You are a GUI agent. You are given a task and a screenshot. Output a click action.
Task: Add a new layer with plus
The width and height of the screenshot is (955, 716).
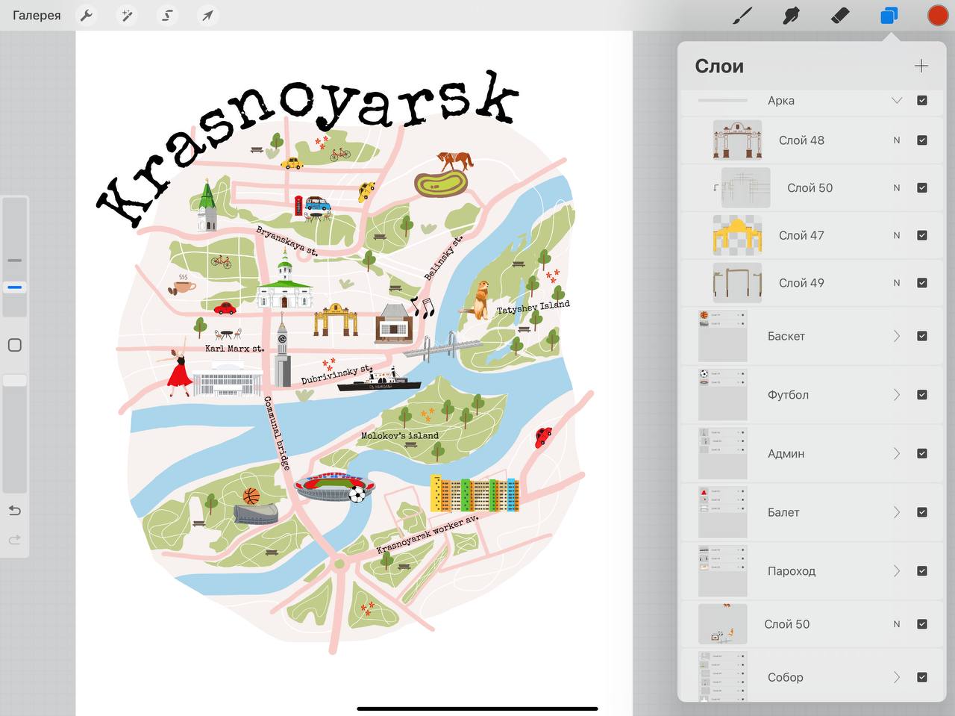921,66
